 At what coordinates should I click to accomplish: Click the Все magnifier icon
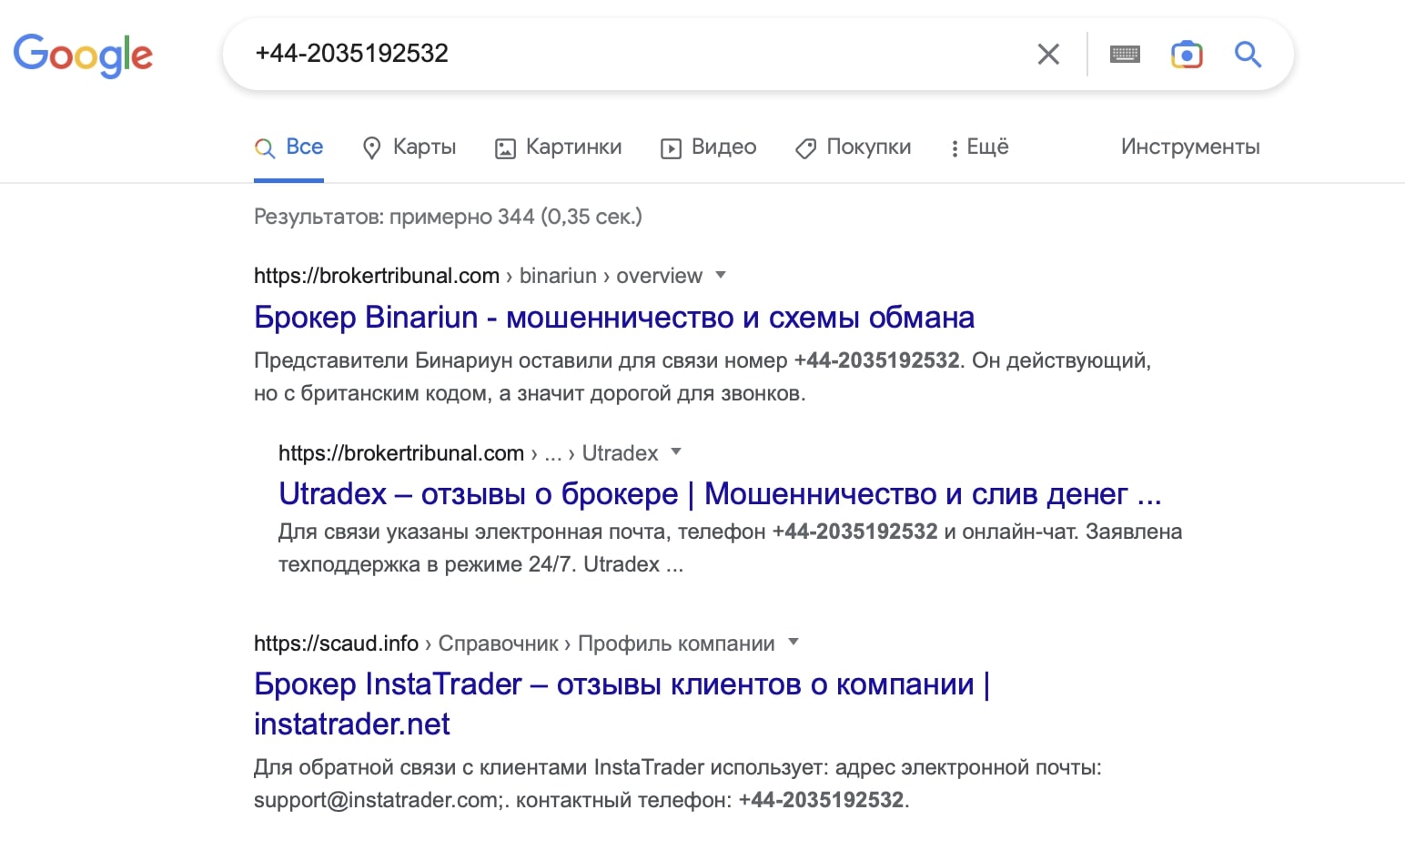pyautogui.click(x=264, y=148)
